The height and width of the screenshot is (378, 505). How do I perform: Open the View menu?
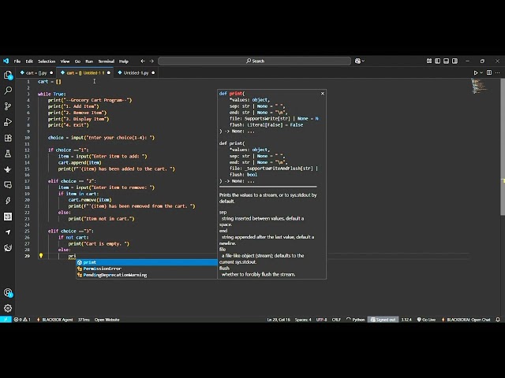(x=65, y=61)
